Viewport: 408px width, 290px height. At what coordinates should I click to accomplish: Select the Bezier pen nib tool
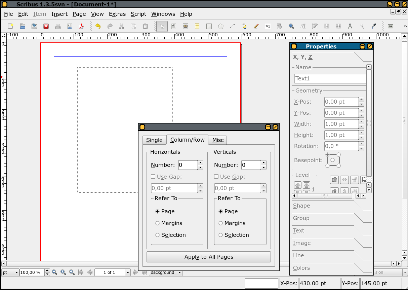click(244, 26)
